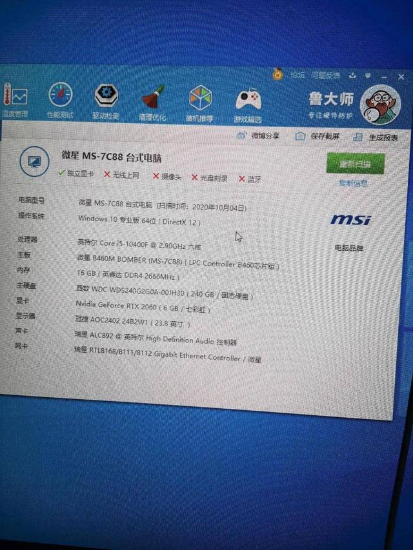
Task: Click the green 重新扫描 rescan button
Action: 355,164
